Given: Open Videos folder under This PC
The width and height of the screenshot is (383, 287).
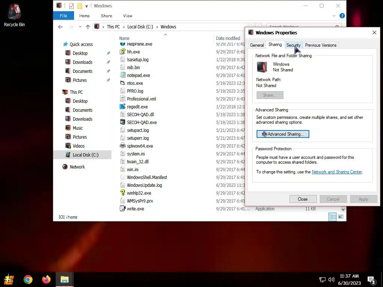Looking at the screenshot, I should (79, 146).
